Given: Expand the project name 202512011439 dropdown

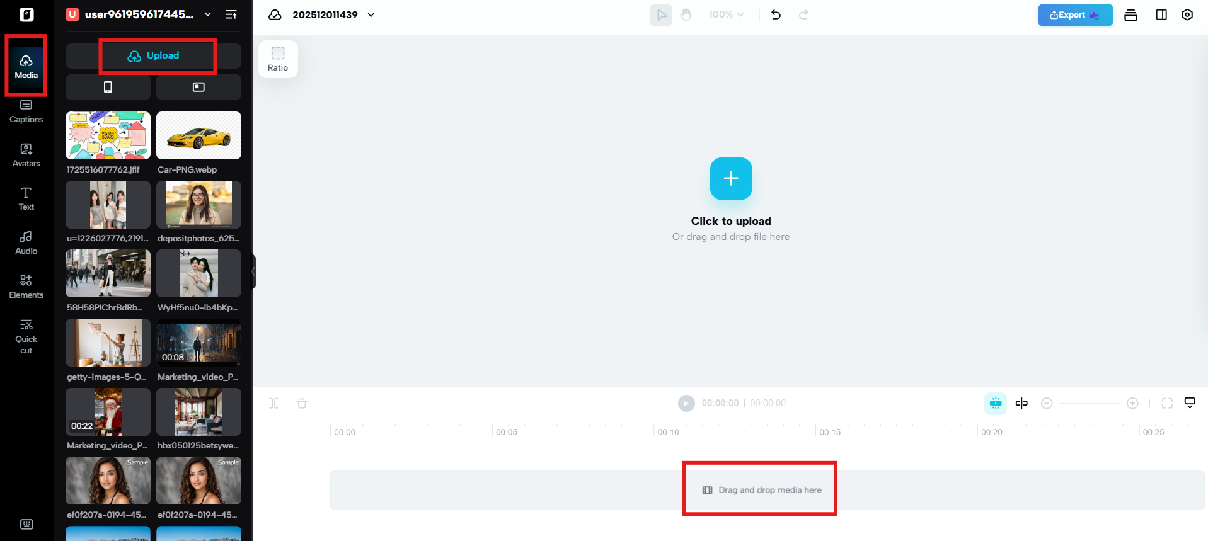Looking at the screenshot, I should [x=371, y=14].
